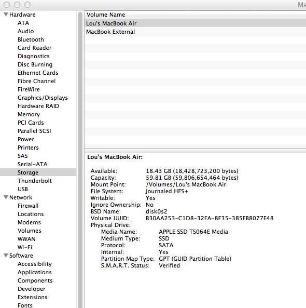Open Volumes under Network
The height and width of the screenshot is (308, 306).
pyautogui.click(x=30, y=231)
